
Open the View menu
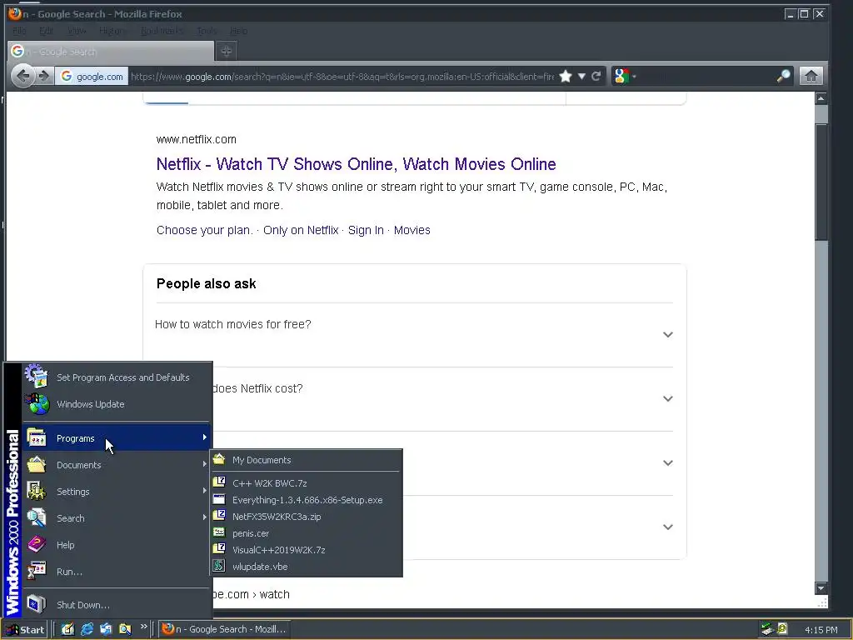76,31
